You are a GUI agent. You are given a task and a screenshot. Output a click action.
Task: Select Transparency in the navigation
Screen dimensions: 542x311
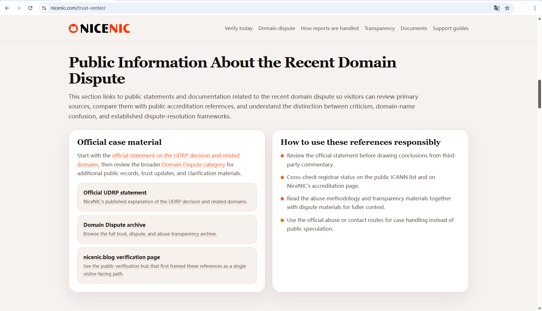pos(380,28)
